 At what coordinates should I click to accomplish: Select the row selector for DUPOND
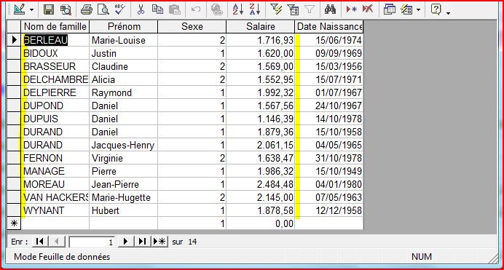click(14, 106)
